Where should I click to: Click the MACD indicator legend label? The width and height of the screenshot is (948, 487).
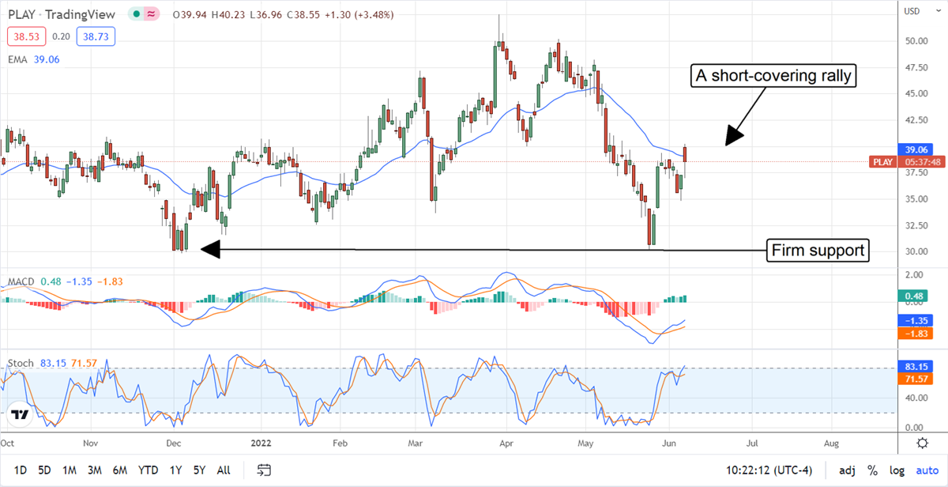(21, 281)
